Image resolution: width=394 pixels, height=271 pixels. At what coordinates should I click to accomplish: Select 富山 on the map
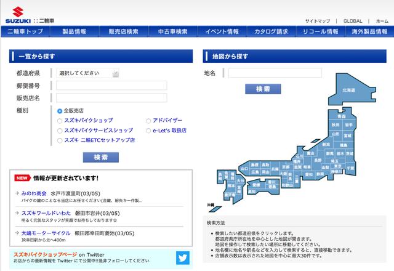(x=310, y=153)
